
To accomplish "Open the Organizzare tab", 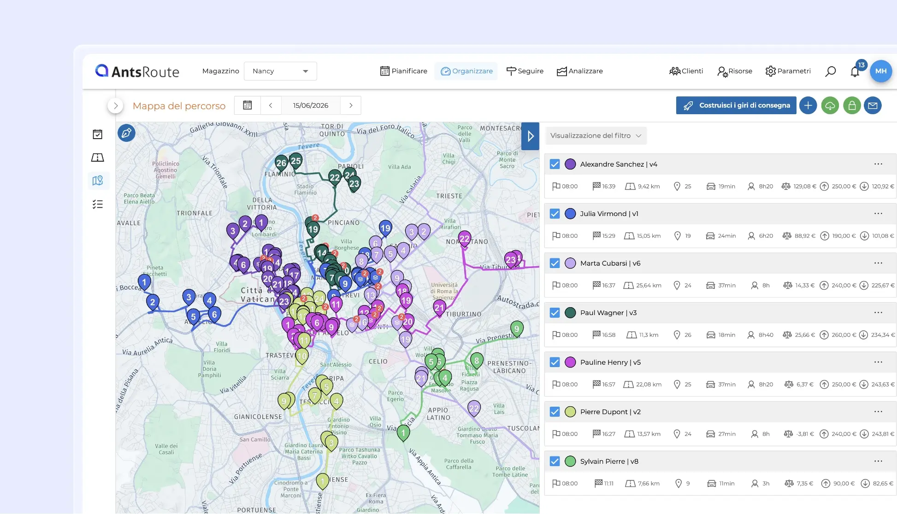I will pos(466,71).
